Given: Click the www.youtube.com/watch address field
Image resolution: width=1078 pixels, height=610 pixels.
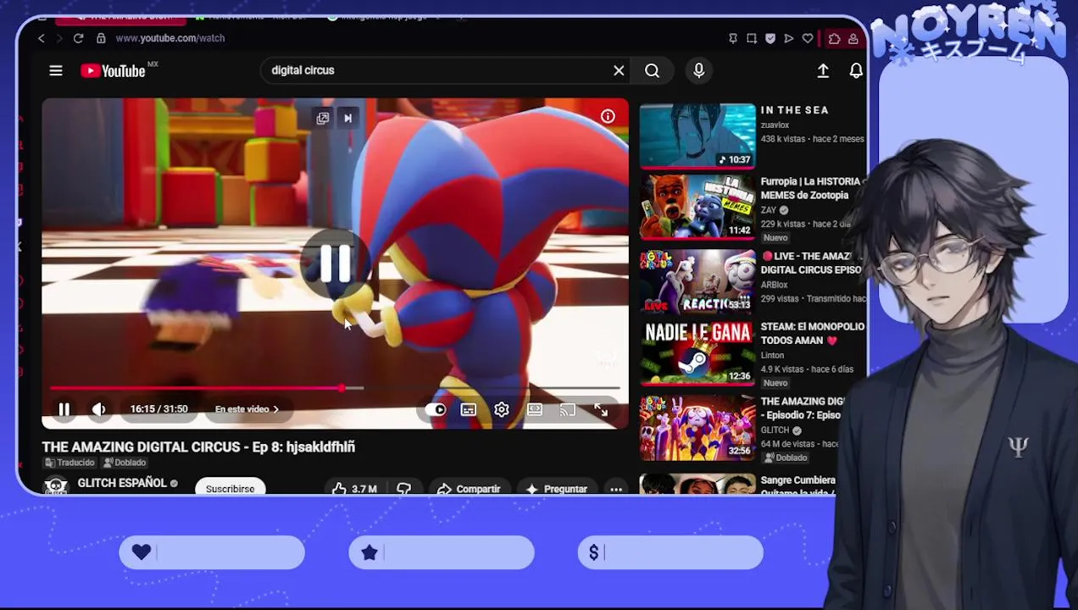Looking at the screenshot, I should coord(169,38).
